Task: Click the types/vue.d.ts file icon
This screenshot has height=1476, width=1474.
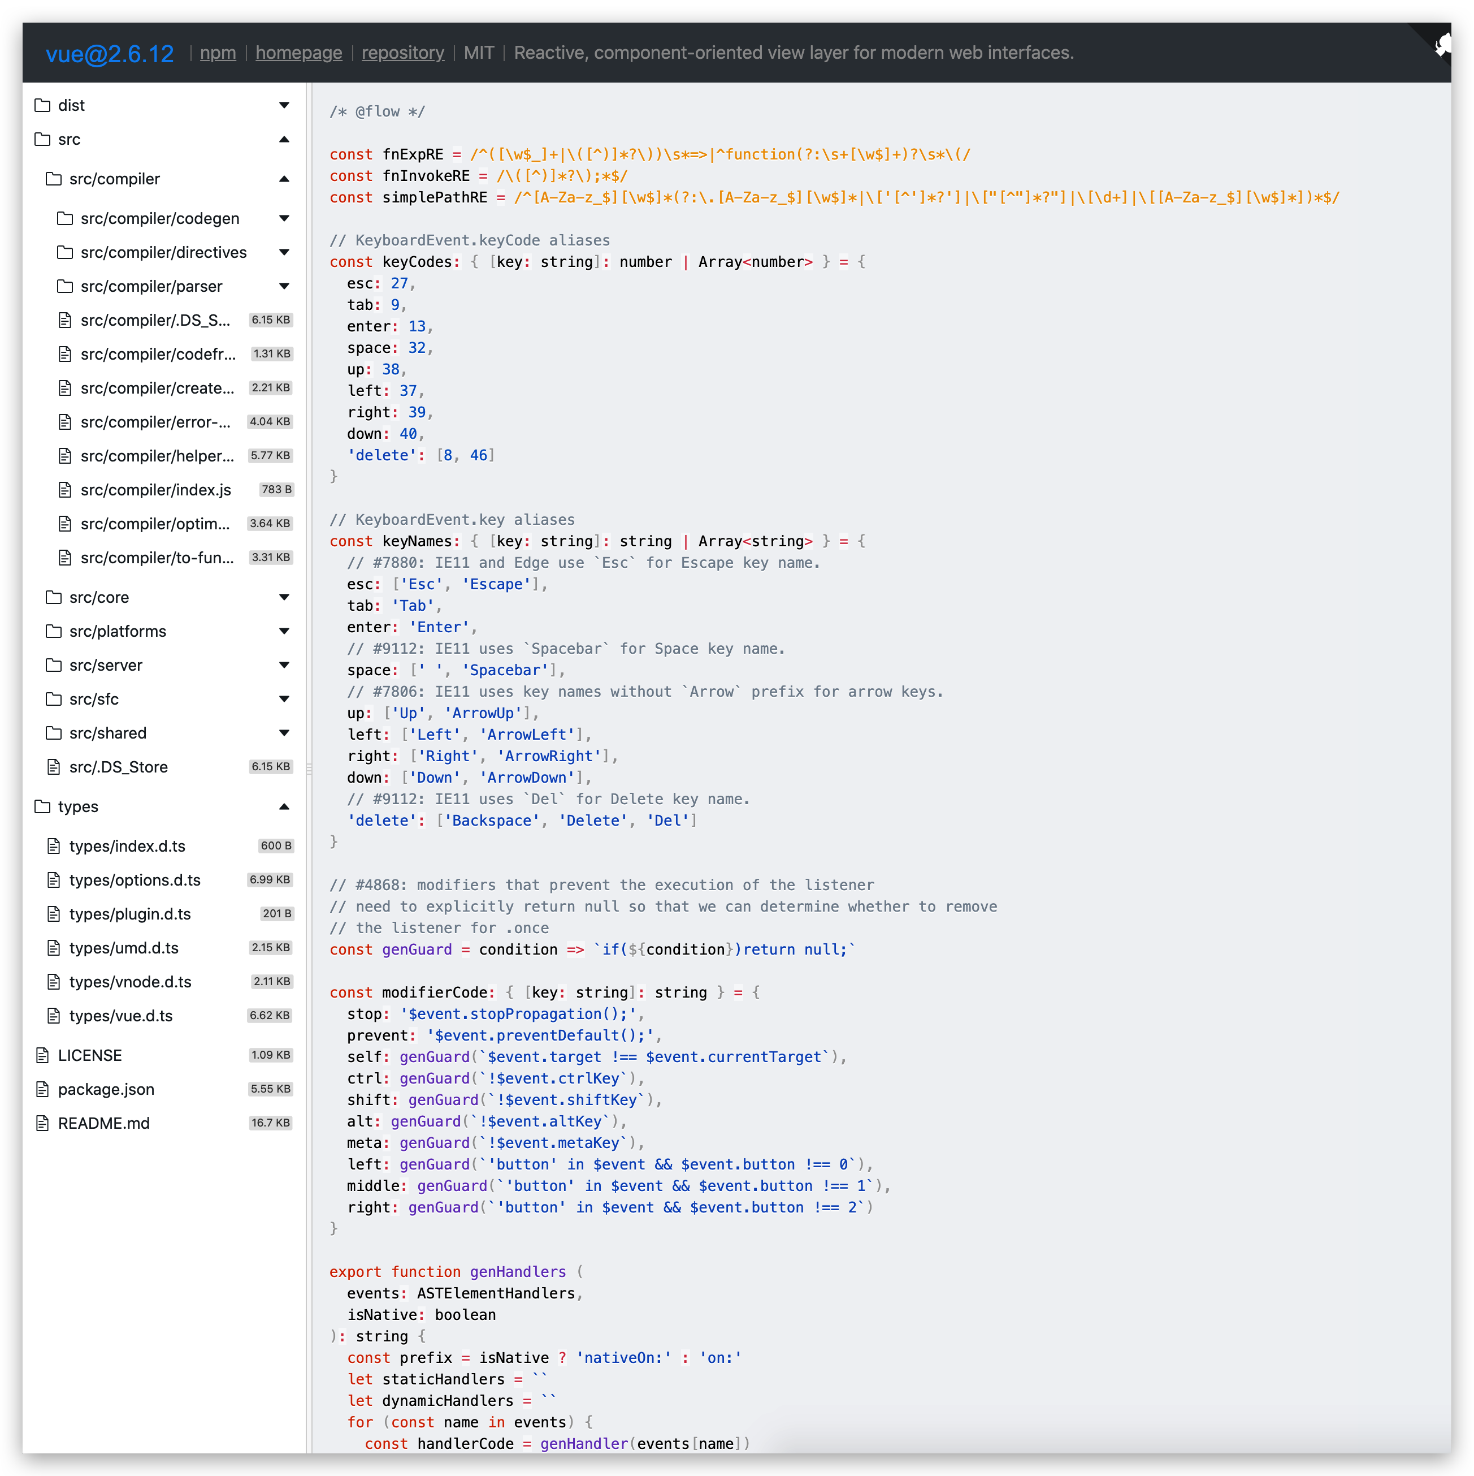Action: (54, 1015)
